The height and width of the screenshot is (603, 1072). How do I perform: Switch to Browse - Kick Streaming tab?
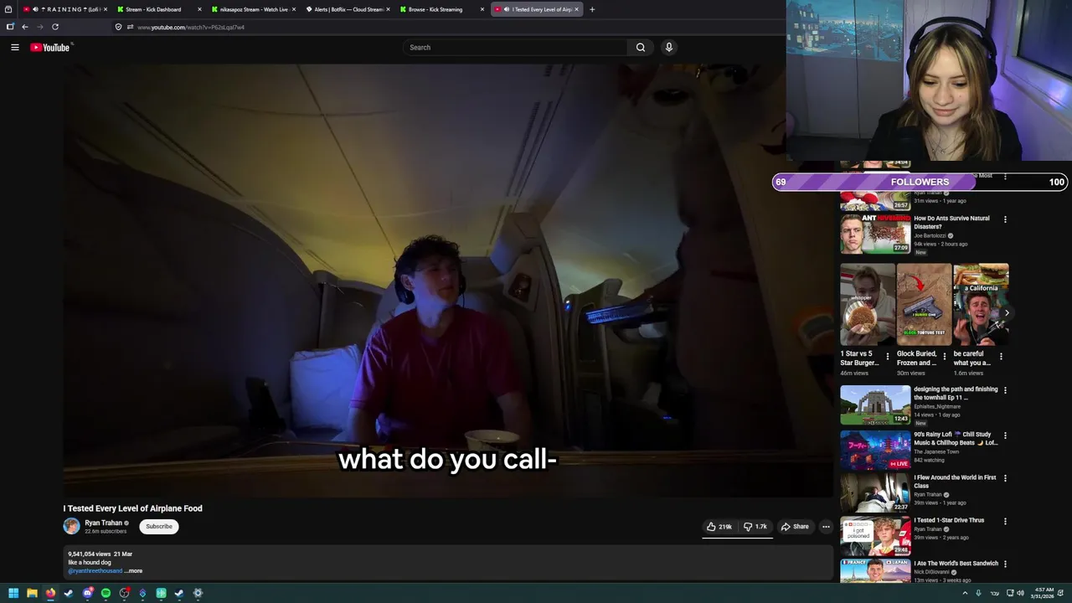tap(440, 9)
